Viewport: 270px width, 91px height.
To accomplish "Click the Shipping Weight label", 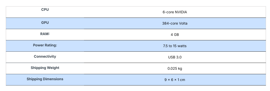I will click(x=45, y=68).
